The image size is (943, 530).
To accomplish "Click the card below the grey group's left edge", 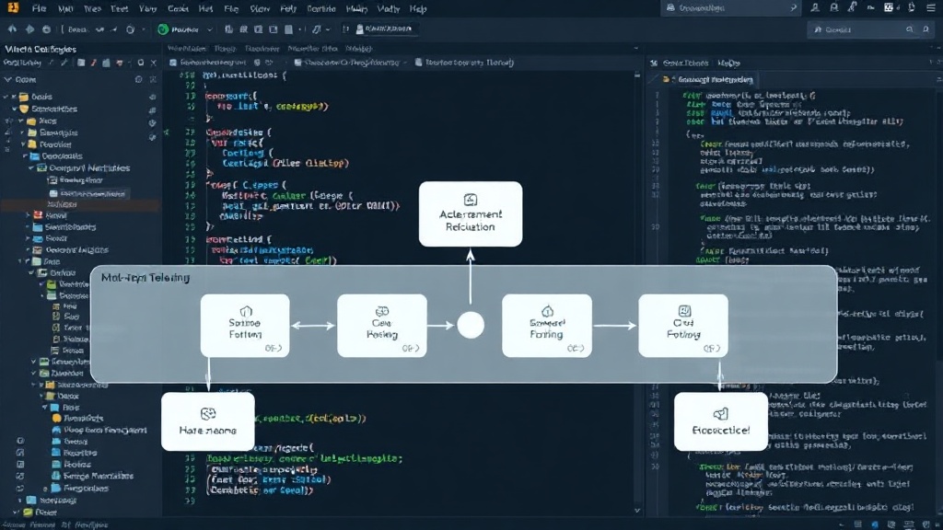I will pyautogui.click(x=208, y=421).
